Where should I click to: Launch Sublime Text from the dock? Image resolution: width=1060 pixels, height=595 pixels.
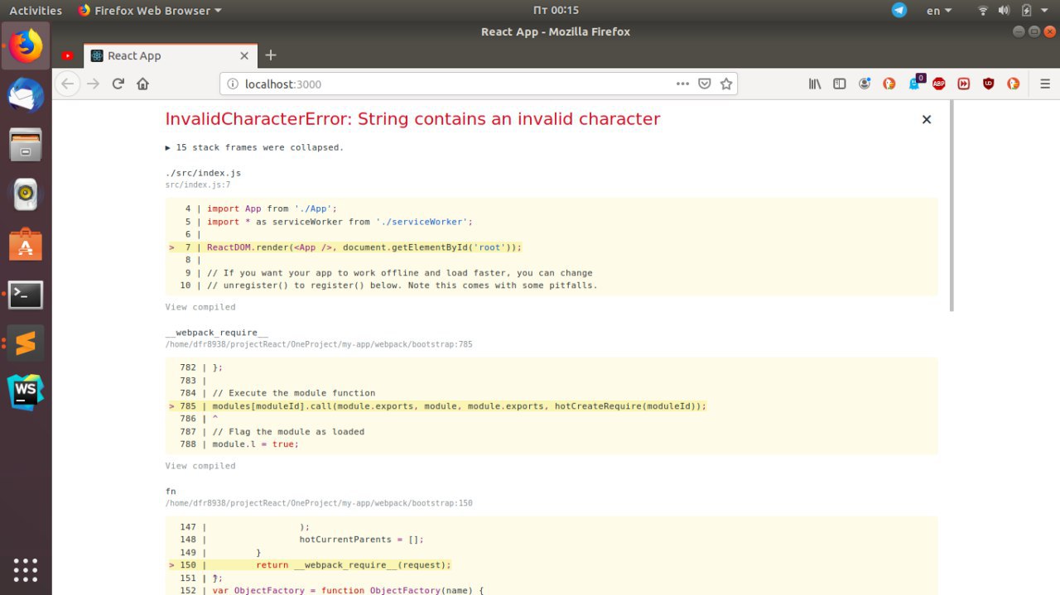tap(26, 343)
